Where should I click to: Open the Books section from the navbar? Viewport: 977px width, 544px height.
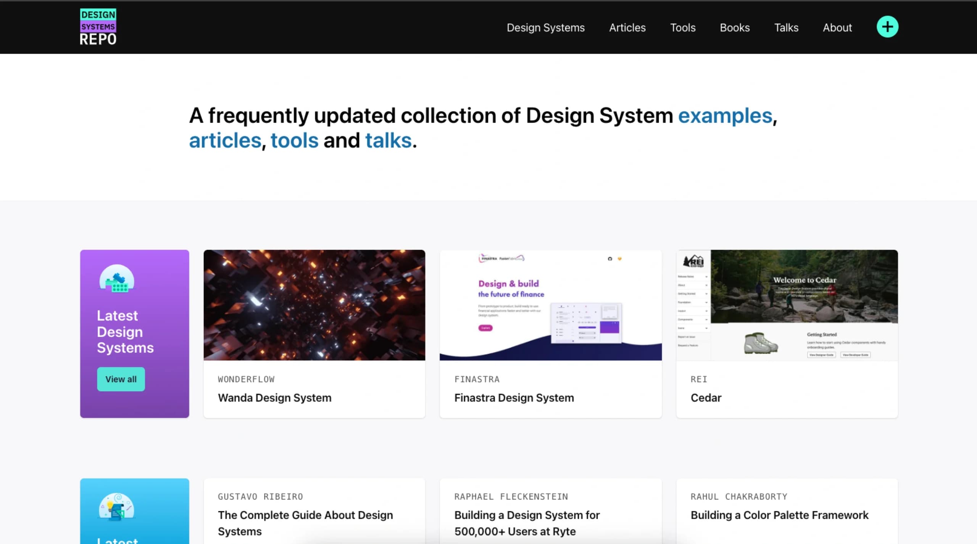click(x=734, y=27)
